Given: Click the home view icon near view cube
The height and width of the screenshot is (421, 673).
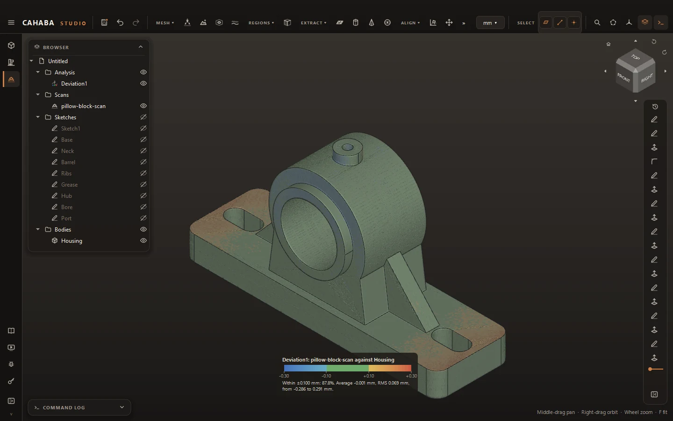Looking at the screenshot, I should coord(609,44).
